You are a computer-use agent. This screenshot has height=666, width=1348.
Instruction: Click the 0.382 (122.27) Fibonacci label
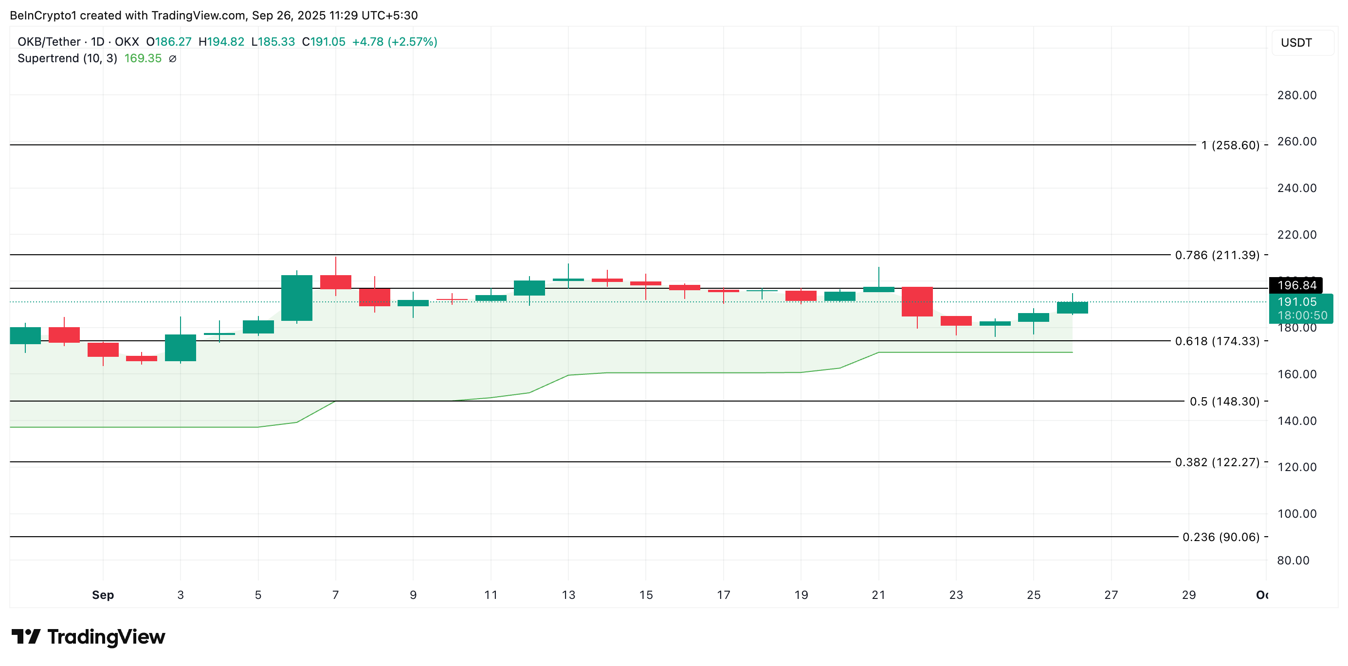[1217, 462]
